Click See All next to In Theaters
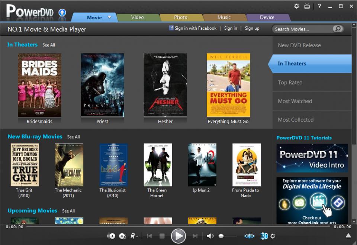Viewport: 357px width, 245px height. point(49,45)
